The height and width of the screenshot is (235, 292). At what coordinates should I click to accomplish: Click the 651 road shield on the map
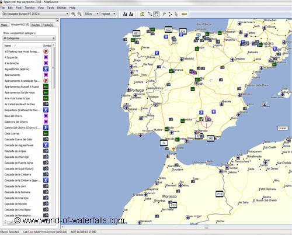136,33
